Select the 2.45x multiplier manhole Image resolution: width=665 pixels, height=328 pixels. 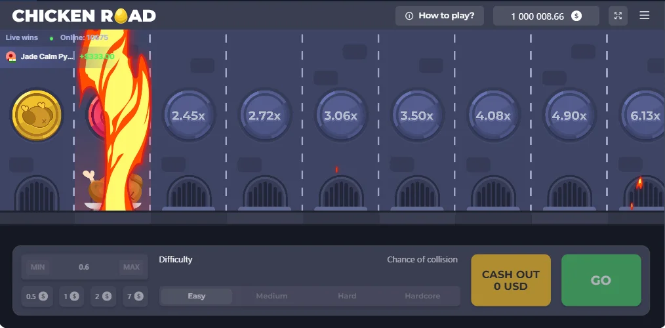(189, 115)
